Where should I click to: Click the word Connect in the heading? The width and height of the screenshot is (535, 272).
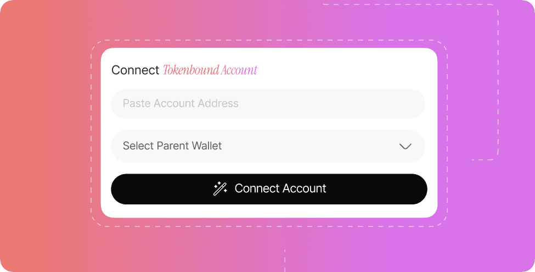(135, 70)
